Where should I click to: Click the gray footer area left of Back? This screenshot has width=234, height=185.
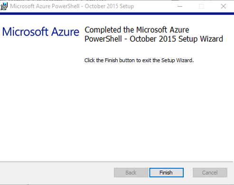click(57, 173)
